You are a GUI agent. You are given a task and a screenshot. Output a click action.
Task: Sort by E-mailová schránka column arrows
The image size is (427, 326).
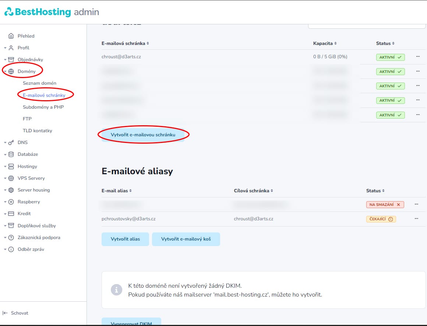(x=148, y=43)
